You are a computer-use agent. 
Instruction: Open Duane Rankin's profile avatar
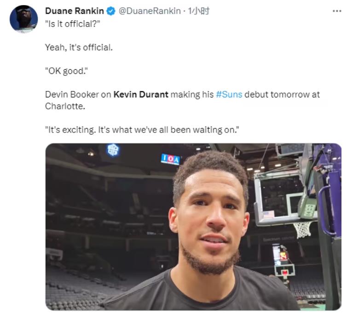tap(23, 19)
